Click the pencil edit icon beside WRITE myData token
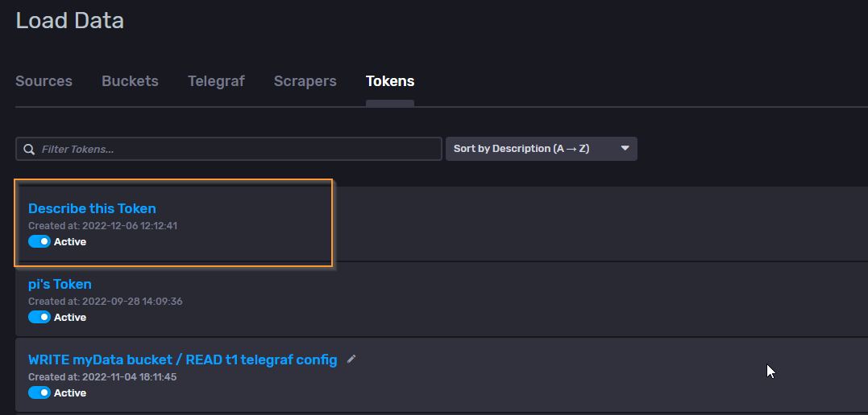Viewport: 868px width, 415px height. [x=351, y=360]
